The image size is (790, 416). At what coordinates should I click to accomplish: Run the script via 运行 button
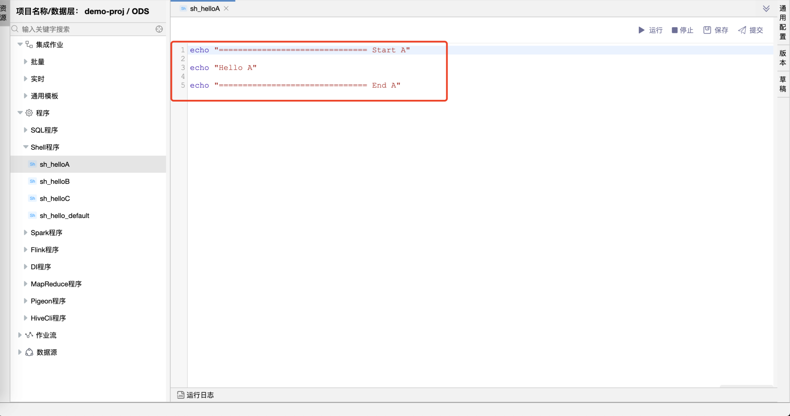[x=650, y=30]
